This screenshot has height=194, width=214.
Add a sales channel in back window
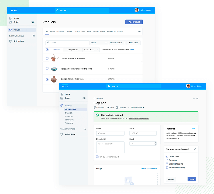tap(34, 36)
